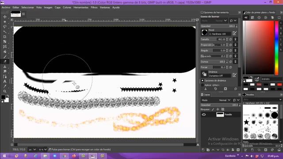Switch to the Pinceles tab
The width and height of the screenshot is (283, 159).
(249, 95)
